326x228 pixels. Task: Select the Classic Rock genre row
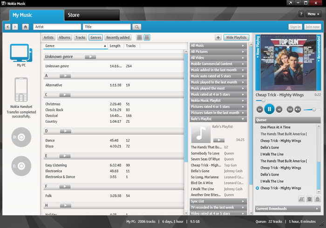coord(114,110)
